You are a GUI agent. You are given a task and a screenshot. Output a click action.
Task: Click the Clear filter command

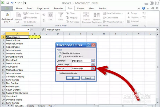(x=70, y=13)
